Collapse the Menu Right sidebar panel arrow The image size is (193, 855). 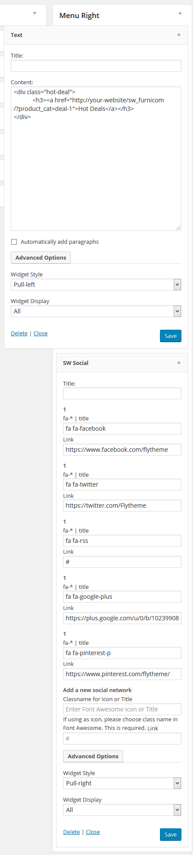click(x=180, y=13)
